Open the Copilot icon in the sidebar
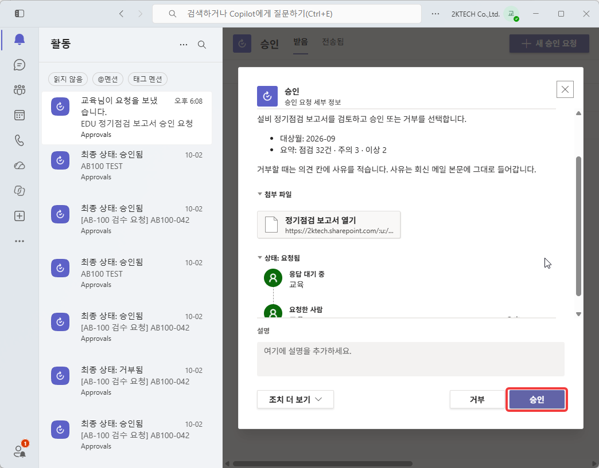This screenshot has height=468, width=599. (x=20, y=191)
